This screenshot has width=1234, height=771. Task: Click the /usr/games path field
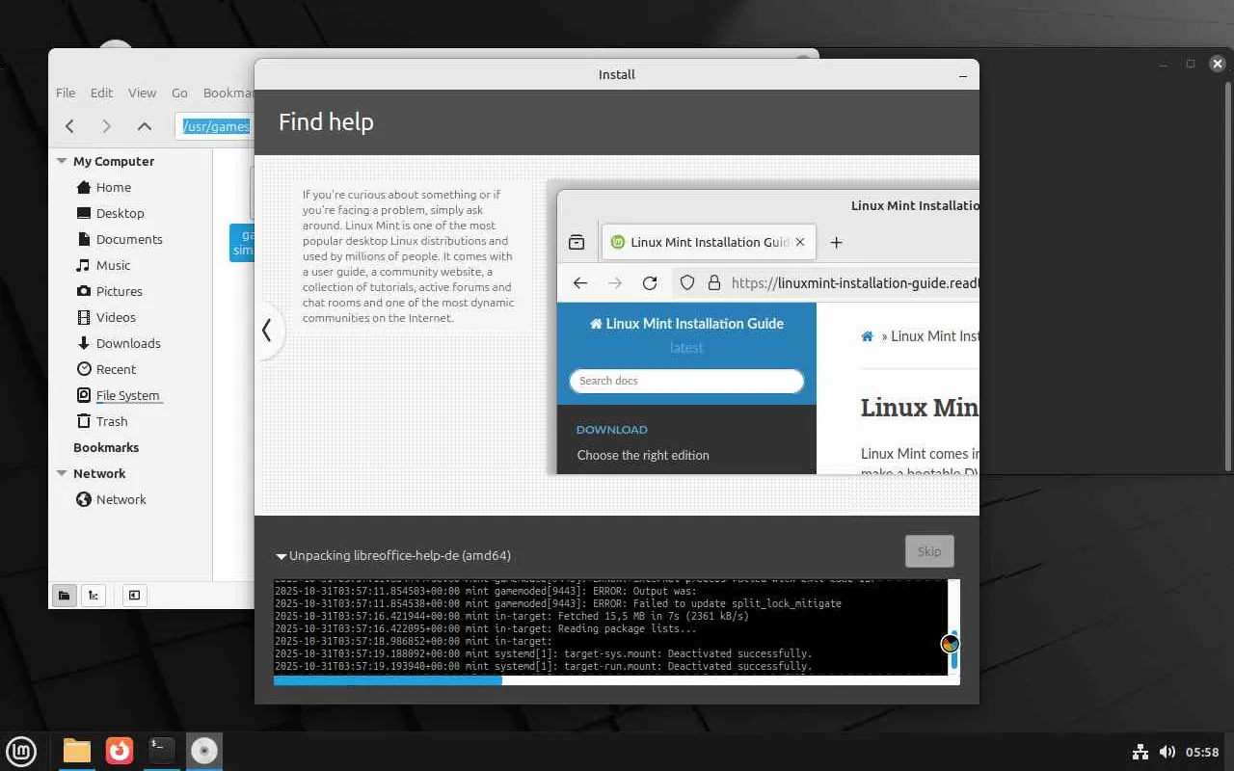click(x=215, y=126)
